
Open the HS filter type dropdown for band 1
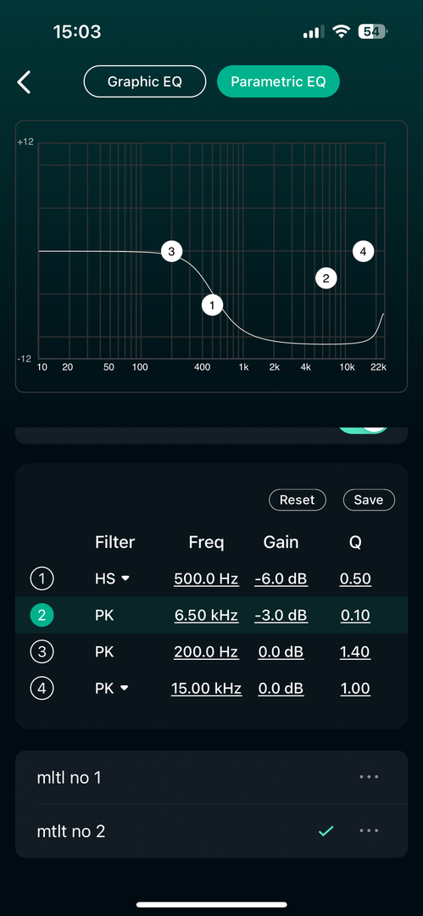(x=112, y=579)
